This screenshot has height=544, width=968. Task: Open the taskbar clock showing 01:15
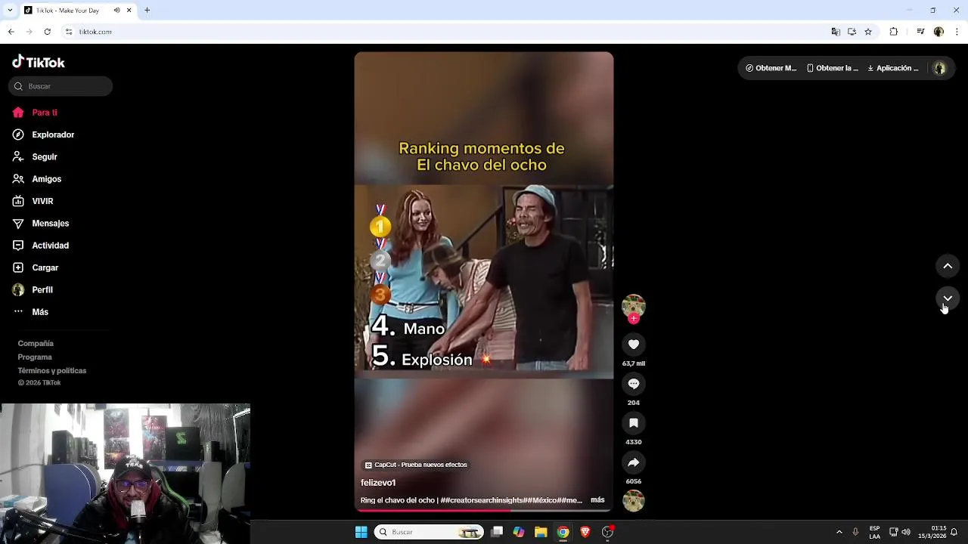point(932,532)
